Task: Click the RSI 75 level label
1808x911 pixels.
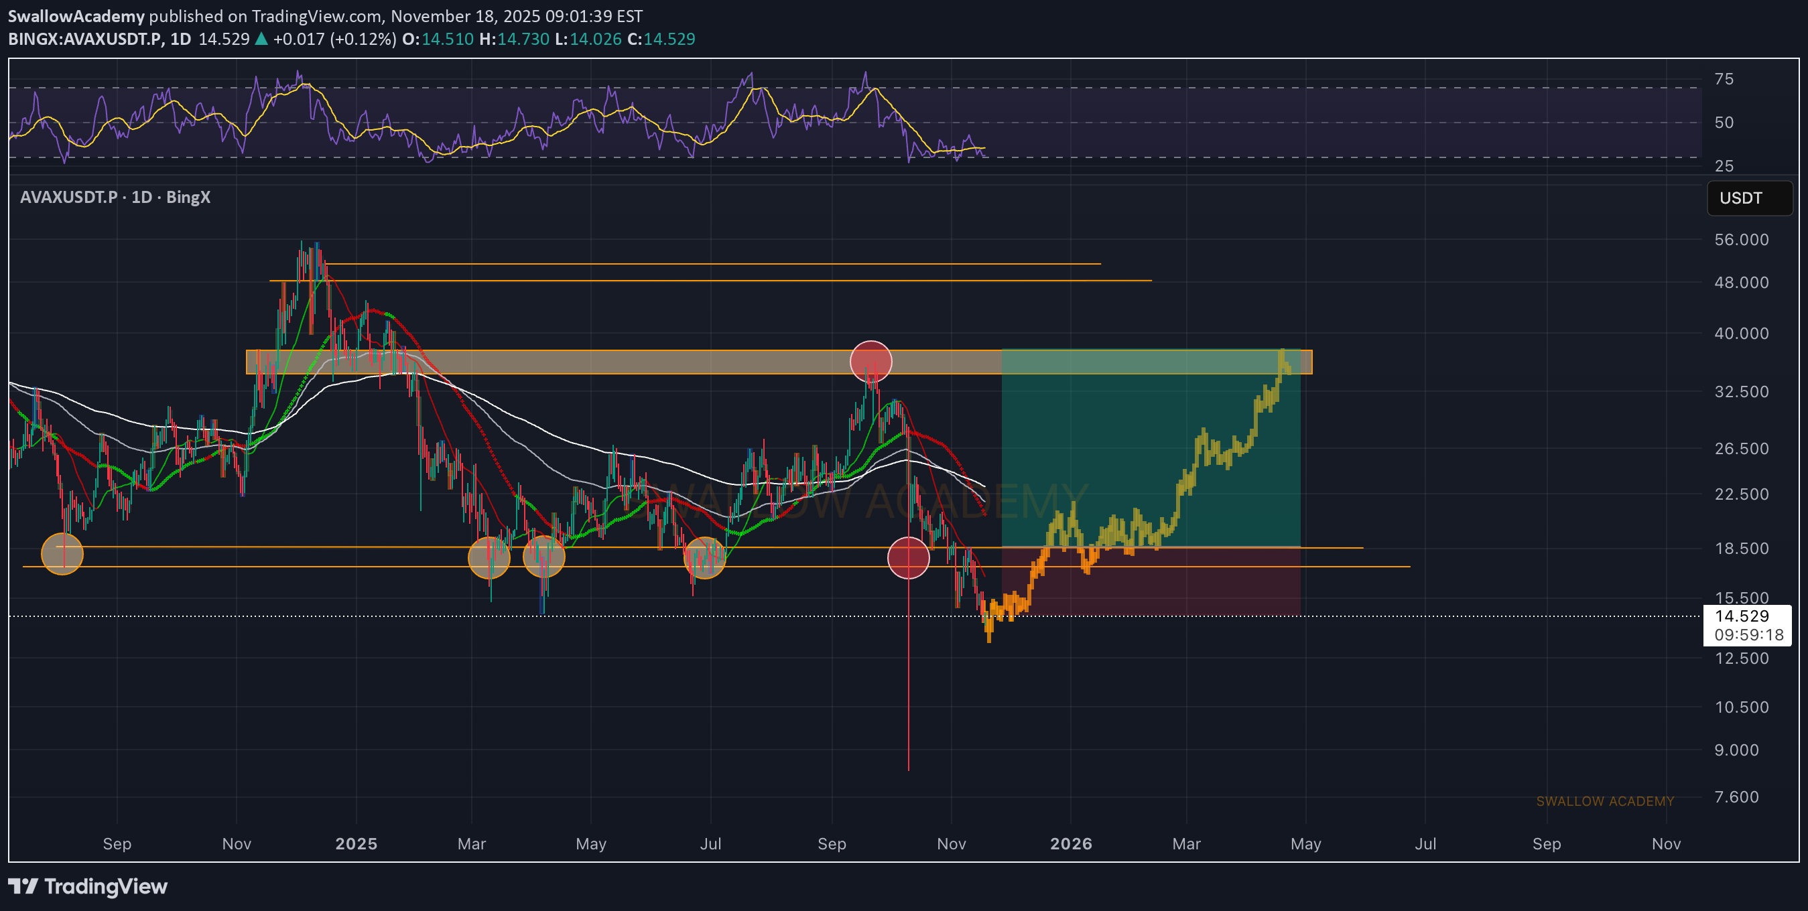Action: (1723, 79)
